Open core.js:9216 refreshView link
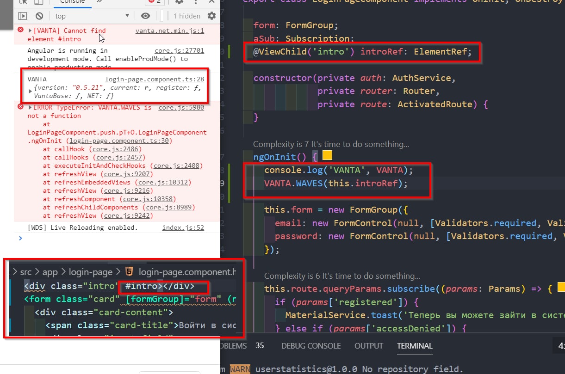The image size is (565, 374). [127, 190]
